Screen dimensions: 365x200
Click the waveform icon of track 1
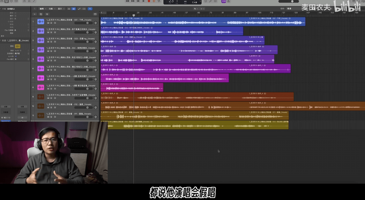(41, 22)
